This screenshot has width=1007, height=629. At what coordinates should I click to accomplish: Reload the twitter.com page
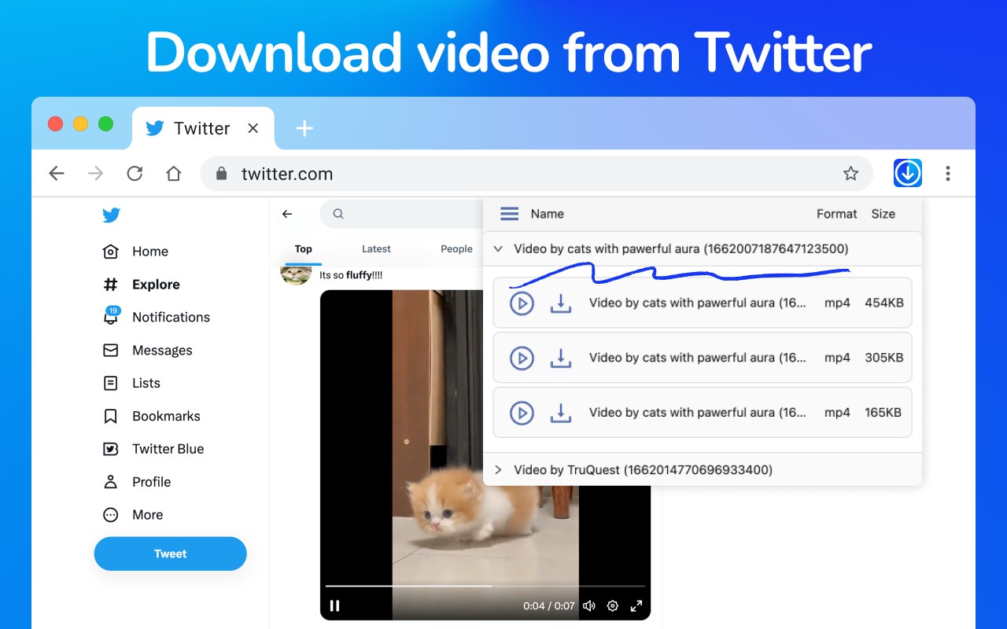pos(135,174)
